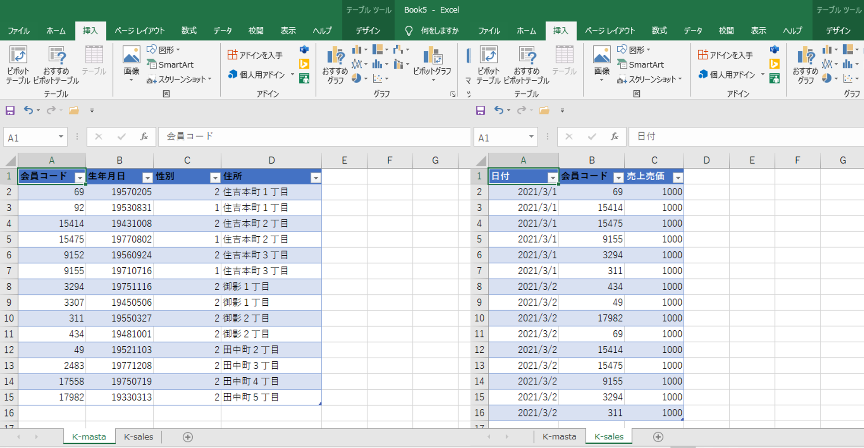
Task: Open the 住所 column filter dropdown
Action: (x=316, y=178)
